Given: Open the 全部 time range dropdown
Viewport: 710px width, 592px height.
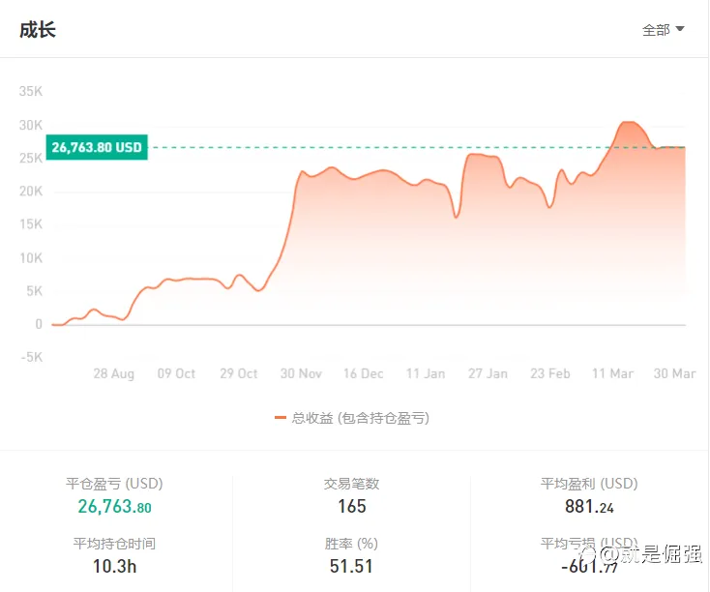Looking at the screenshot, I should tap(662, 30).
